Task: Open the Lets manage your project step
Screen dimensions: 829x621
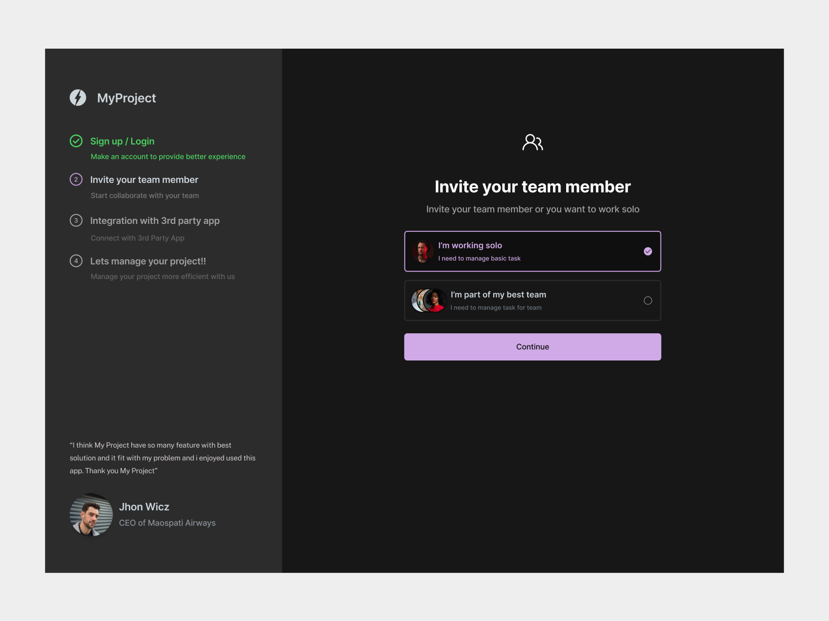Action: click(148, 261)
